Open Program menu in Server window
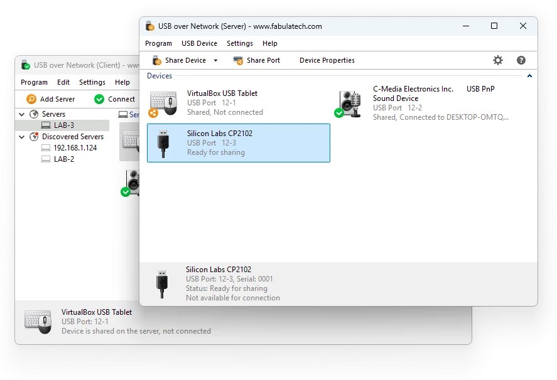Screen dimensions: 557x380 pos(158,43)
